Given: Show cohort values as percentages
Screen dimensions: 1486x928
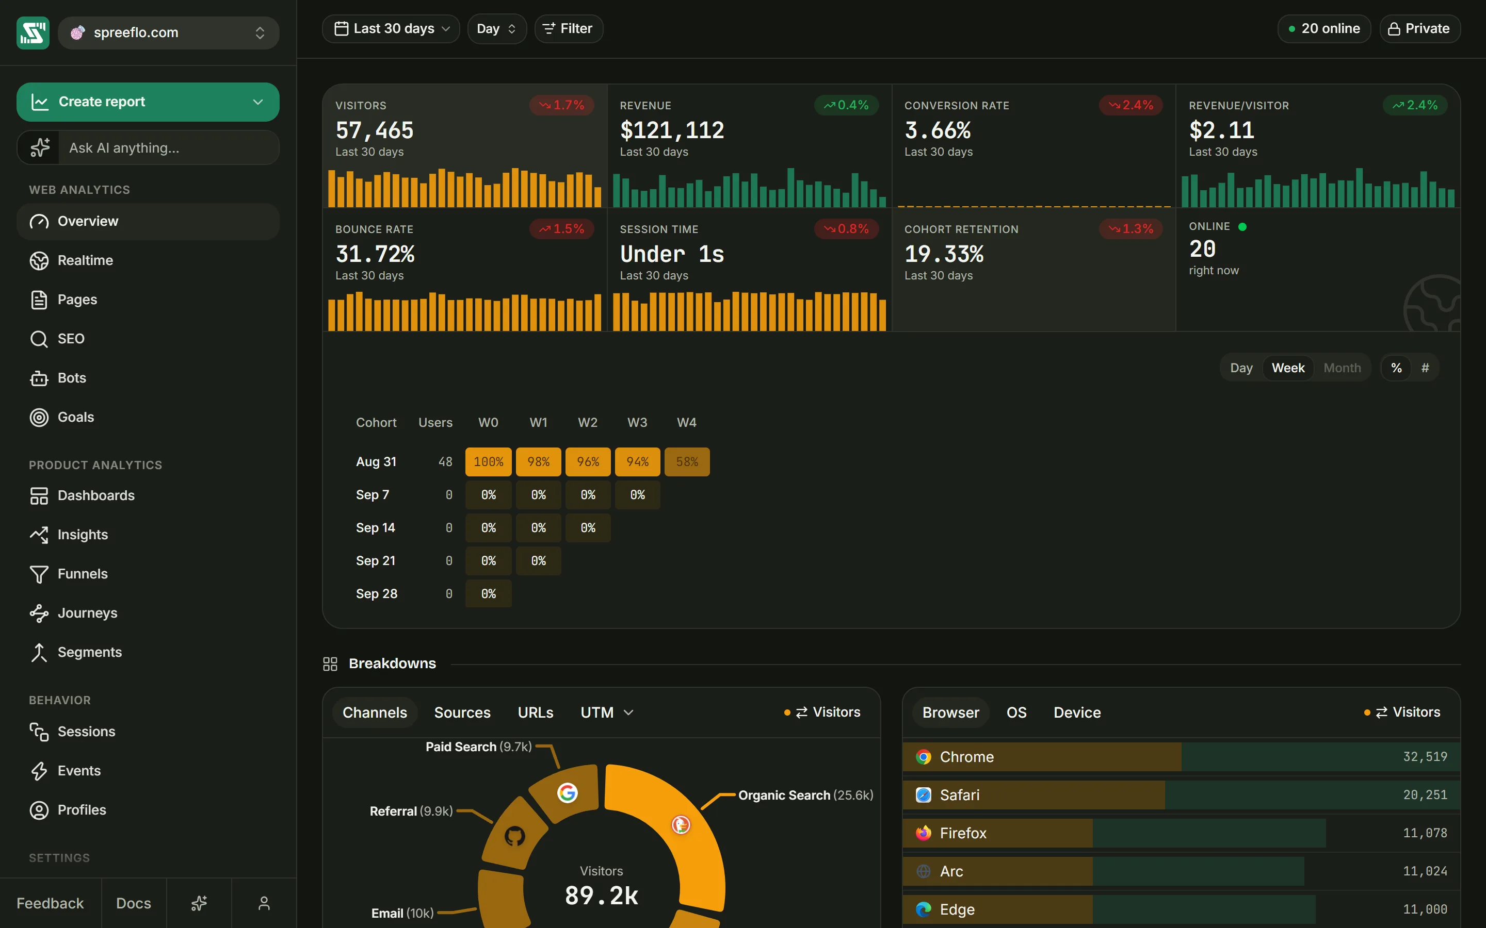Looking at the screenshot, I should click(x=1396, y=368).
